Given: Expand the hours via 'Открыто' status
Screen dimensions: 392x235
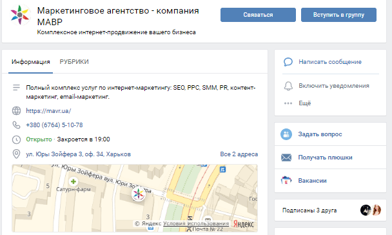Looking at the screenshot, I should coord(39,139).
